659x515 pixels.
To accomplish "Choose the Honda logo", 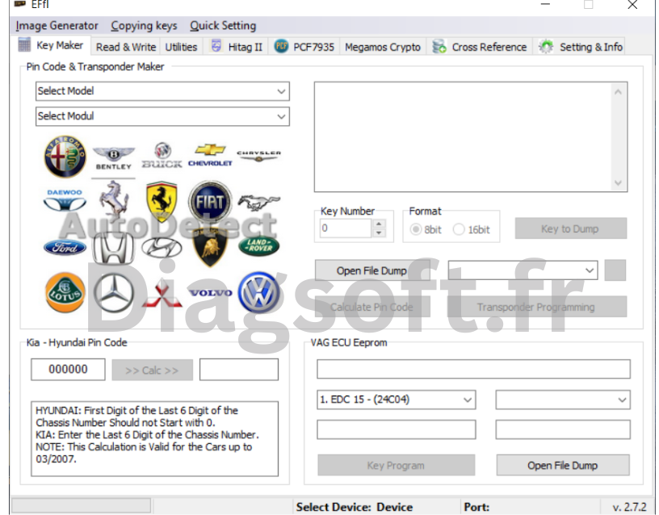I will click(114, 248).
